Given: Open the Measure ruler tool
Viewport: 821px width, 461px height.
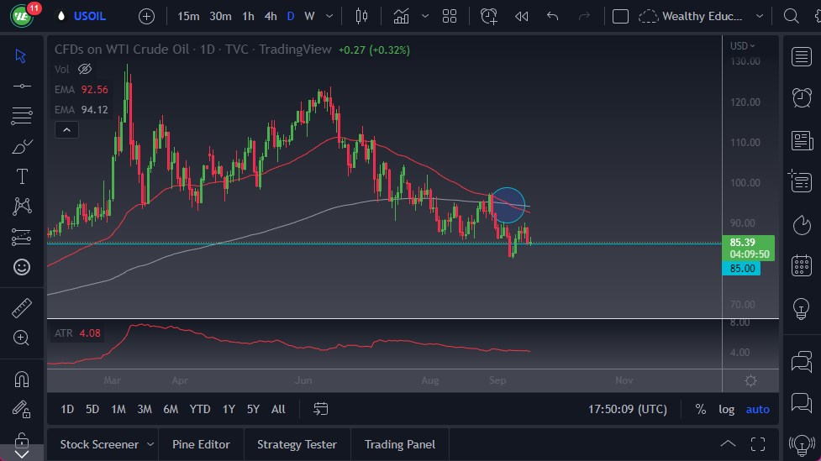Looking at the screenshot, I should point(22,308).
